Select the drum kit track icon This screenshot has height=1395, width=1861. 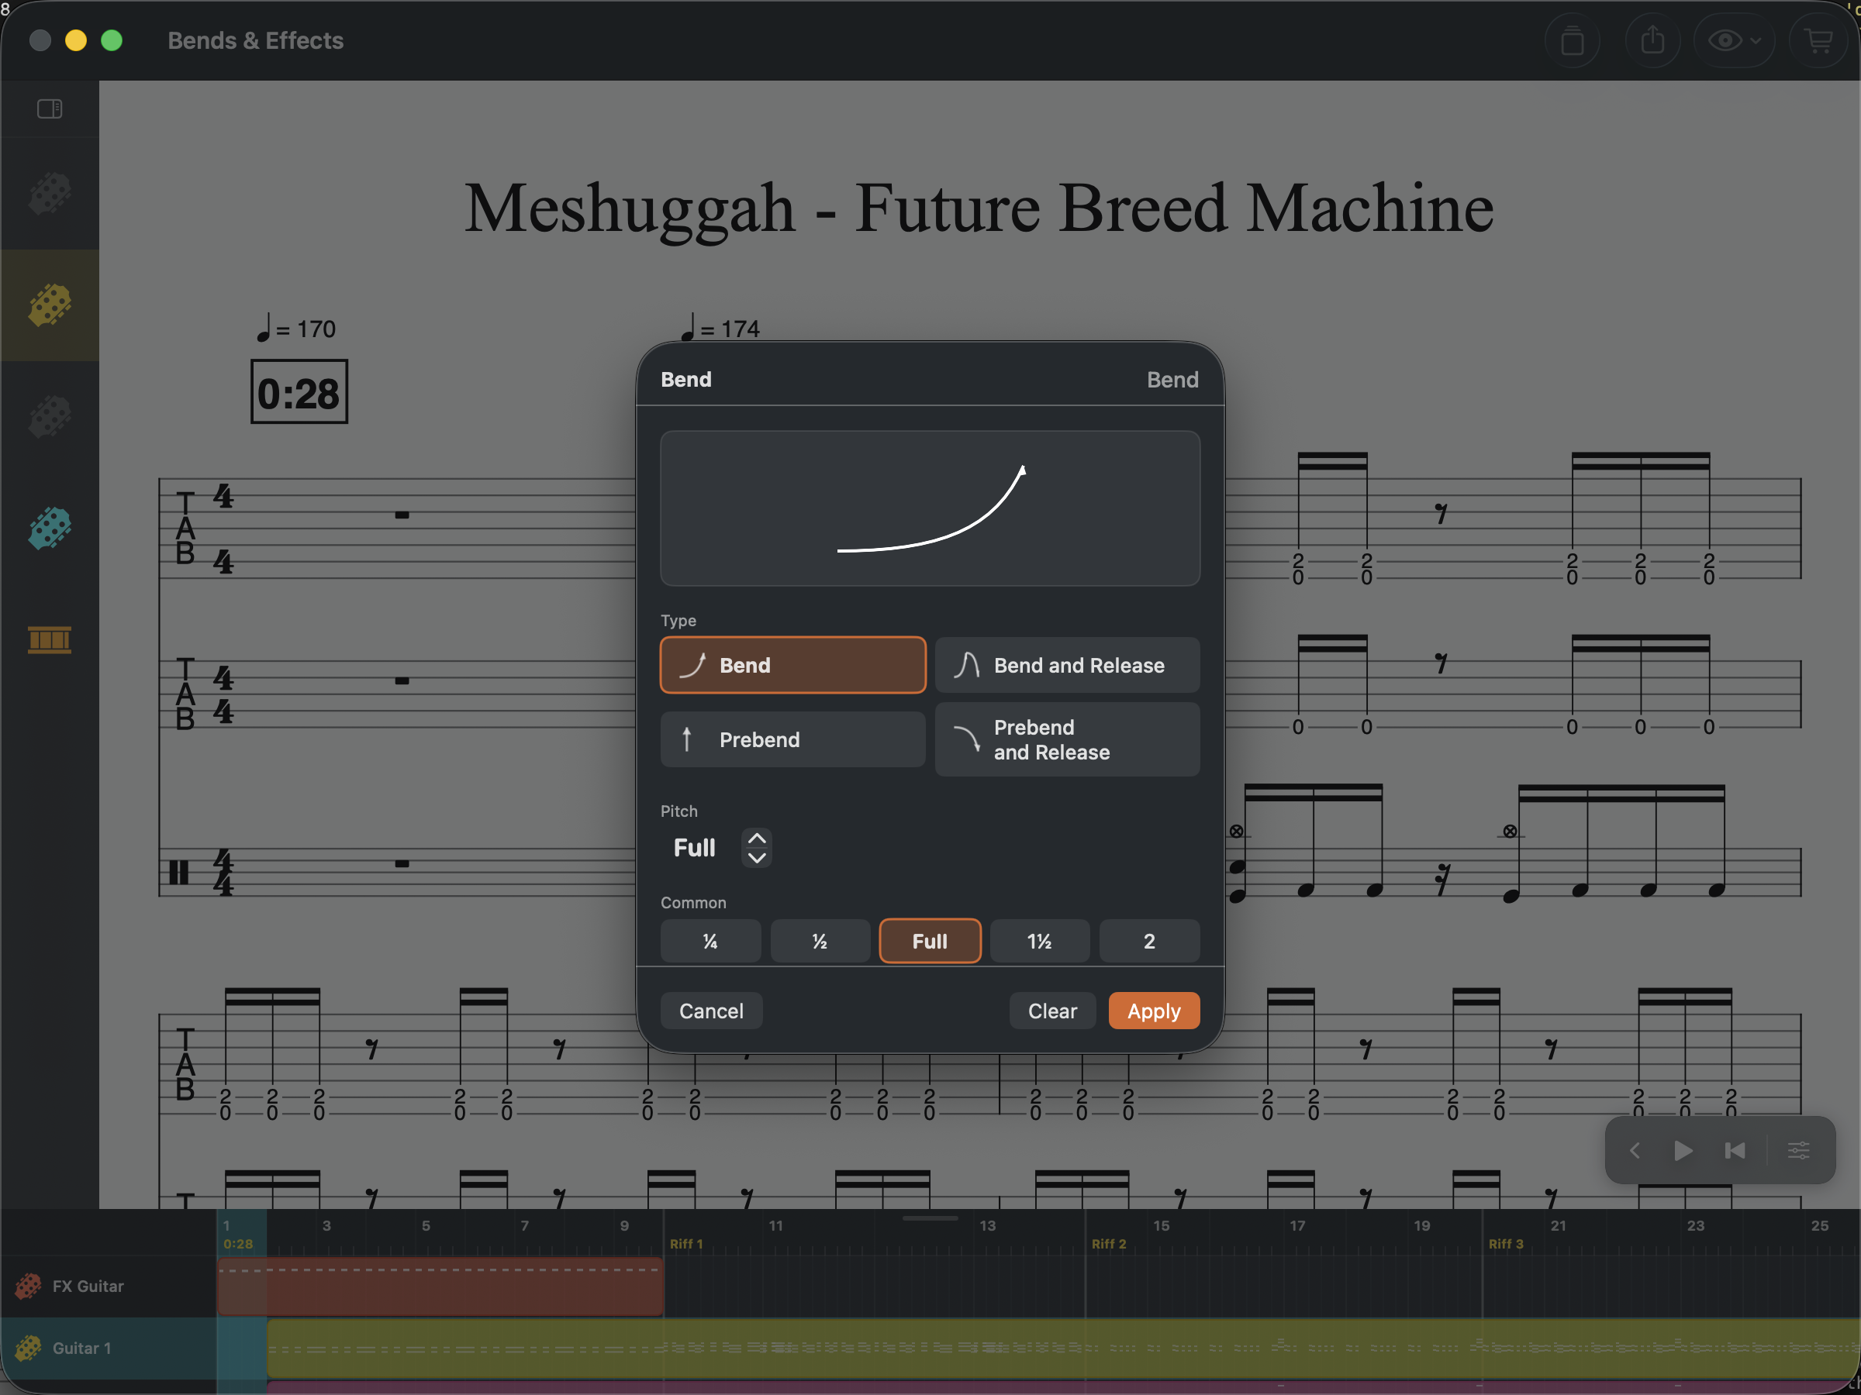[50, 639]
